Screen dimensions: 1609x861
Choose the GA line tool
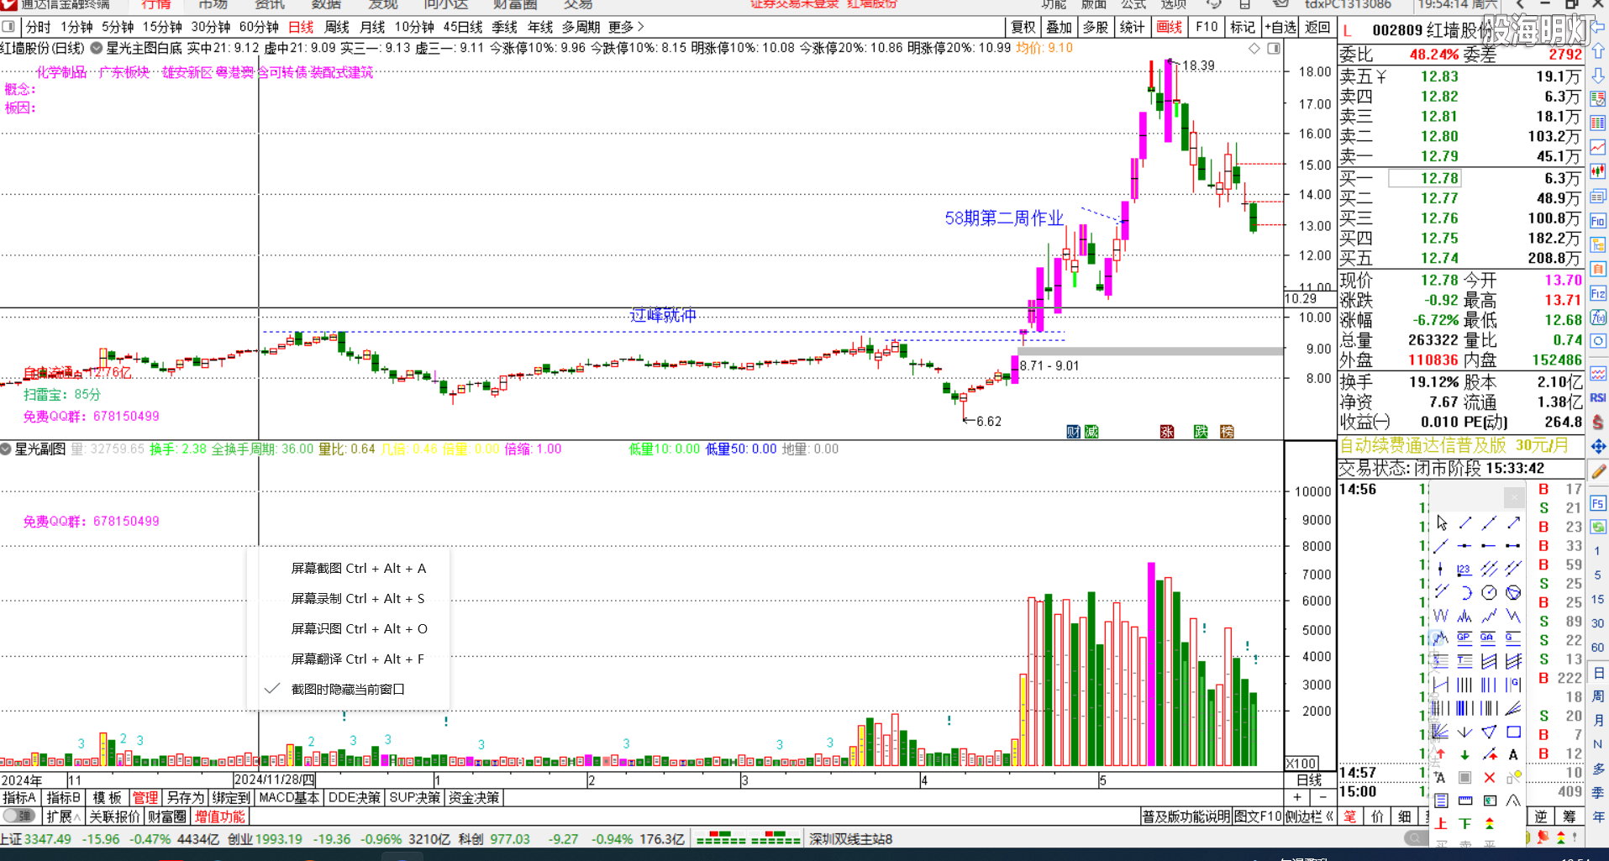[1488, 638]
